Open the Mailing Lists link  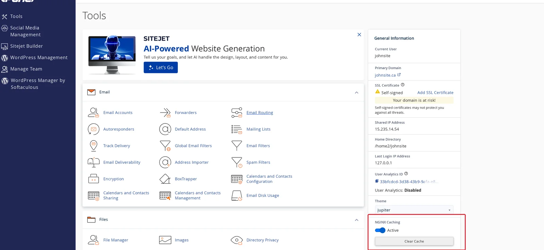pyautogui.click(x=258, y=129)
